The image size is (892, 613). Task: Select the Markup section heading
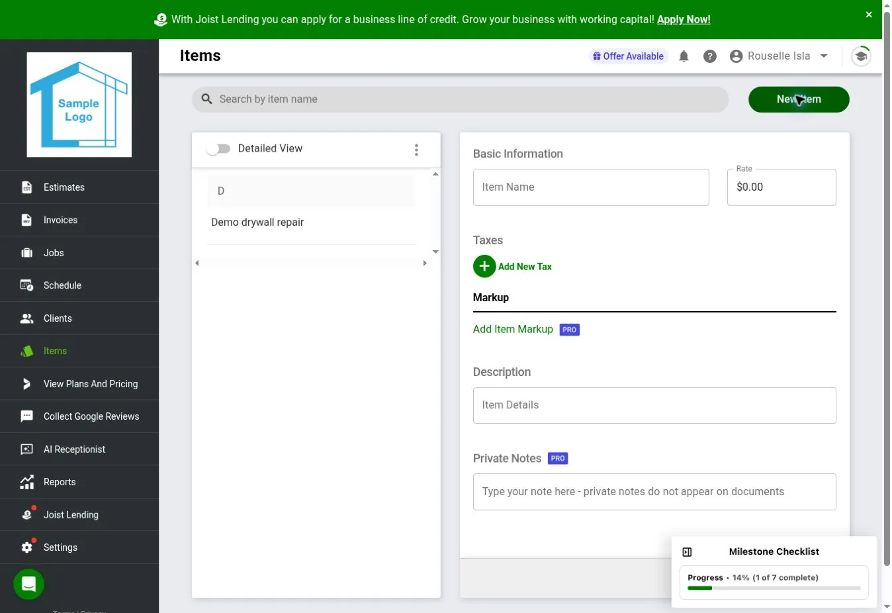491,298
